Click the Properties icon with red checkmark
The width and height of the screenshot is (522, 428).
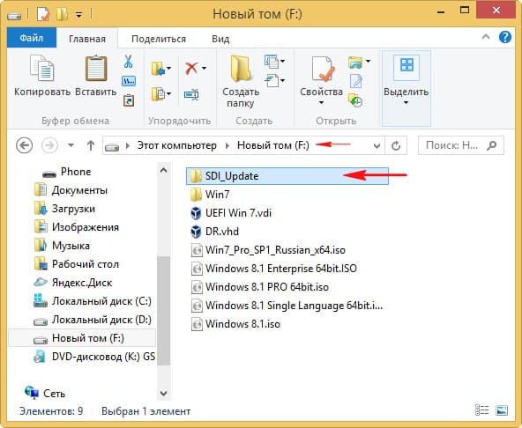(323, 69)
